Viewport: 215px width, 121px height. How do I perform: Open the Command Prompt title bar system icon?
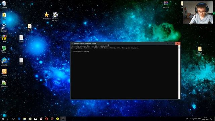click(x=73, y=43)
